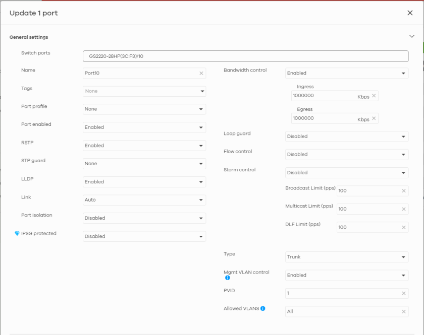The image size is (424, 335).
Task: Open the Port enabled dropdown
Action: 144,127
